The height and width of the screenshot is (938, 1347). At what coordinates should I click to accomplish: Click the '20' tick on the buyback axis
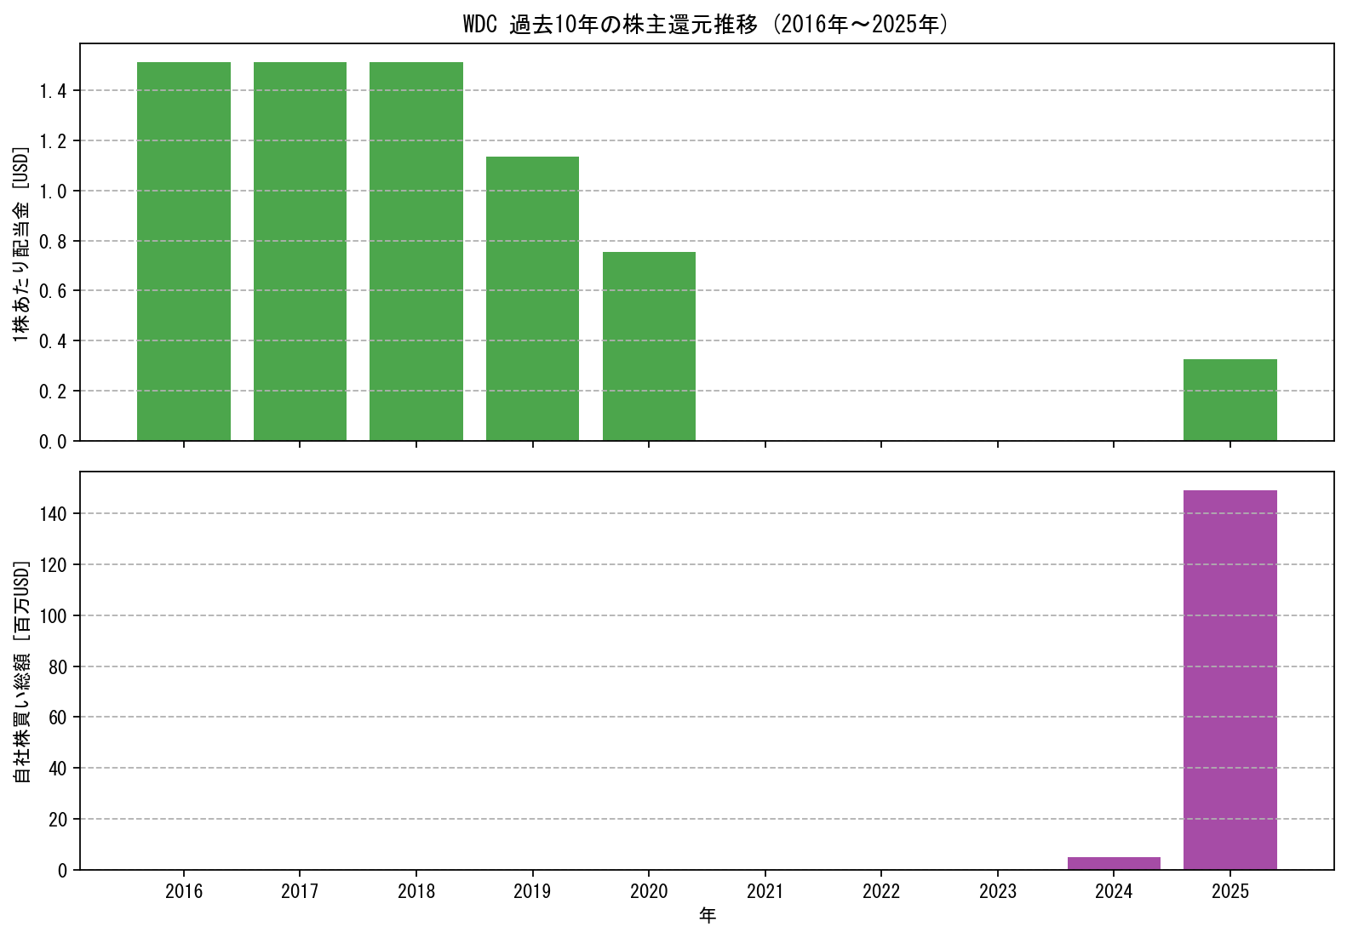coord(59,820)
